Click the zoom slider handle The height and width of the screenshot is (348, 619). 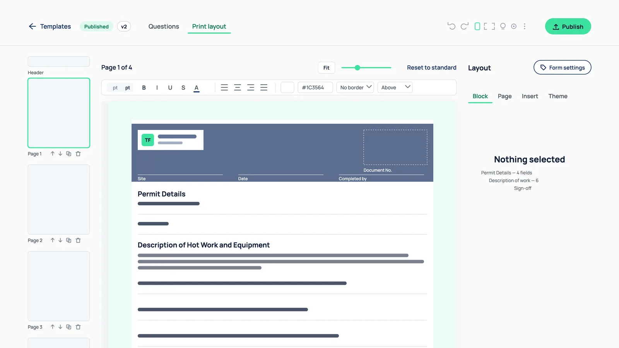point(357,68)
